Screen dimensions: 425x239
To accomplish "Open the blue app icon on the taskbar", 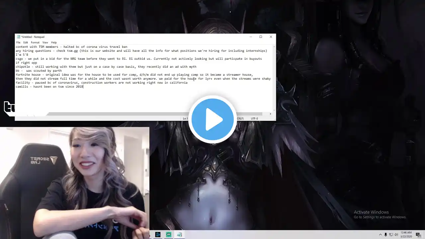I will 158,235.
